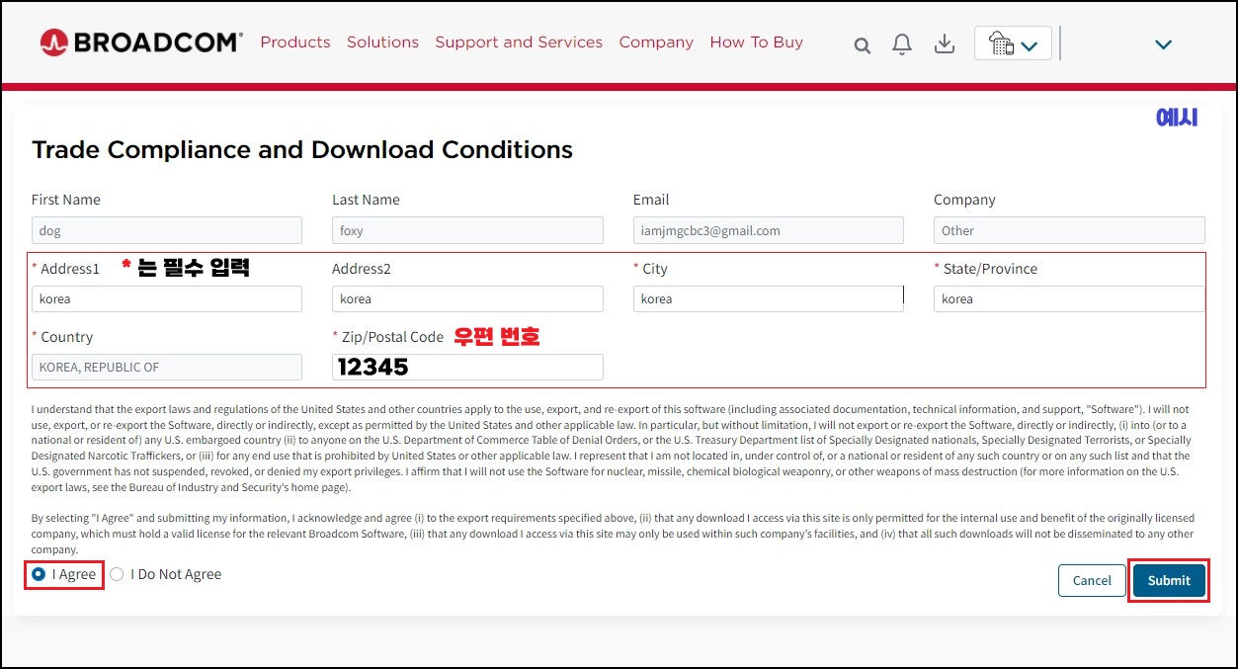Click the Zip/Postal Code input field
1238x669 pixels.
click(x=467, y=367)
